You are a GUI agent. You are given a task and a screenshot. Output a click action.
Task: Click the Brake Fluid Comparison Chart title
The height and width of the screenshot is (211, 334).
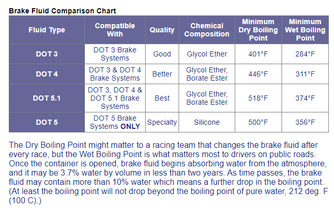(62, 11)
